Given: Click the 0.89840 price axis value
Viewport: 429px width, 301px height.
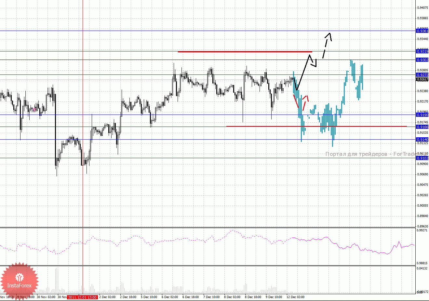Looking at the screenshot, I should 422,216.
